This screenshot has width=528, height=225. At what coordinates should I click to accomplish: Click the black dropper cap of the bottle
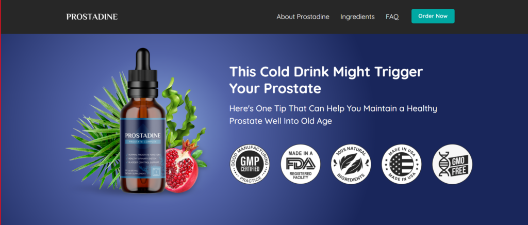tap(143, 73)
